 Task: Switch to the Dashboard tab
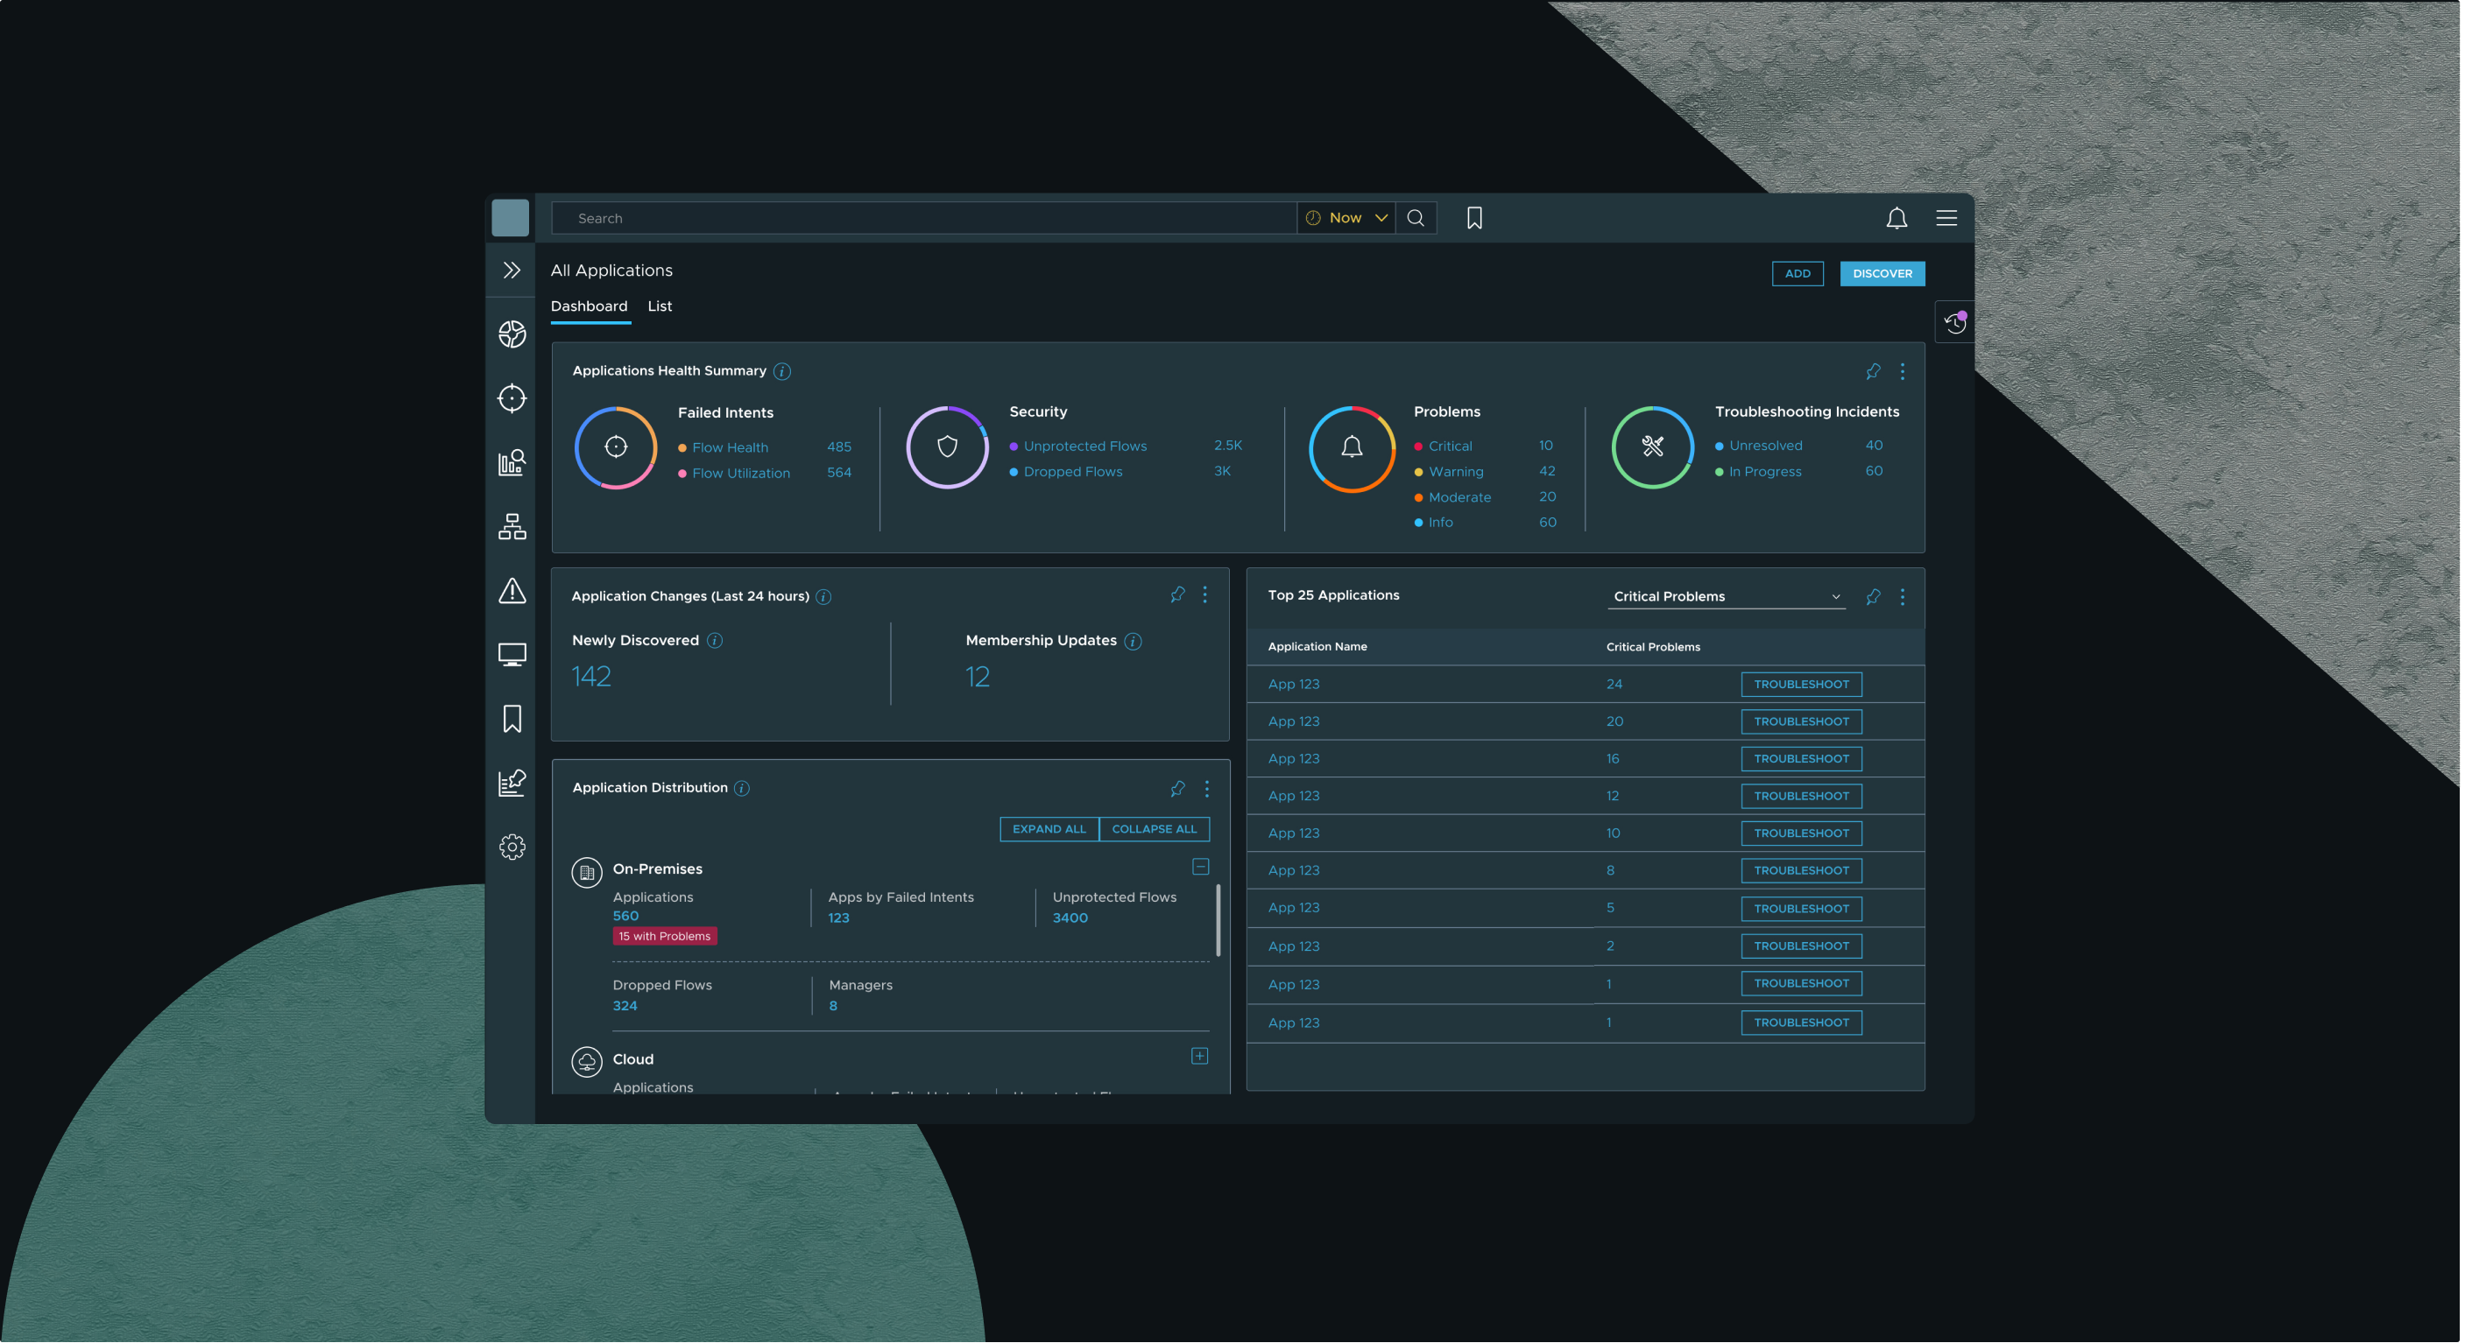coord(589,306)
